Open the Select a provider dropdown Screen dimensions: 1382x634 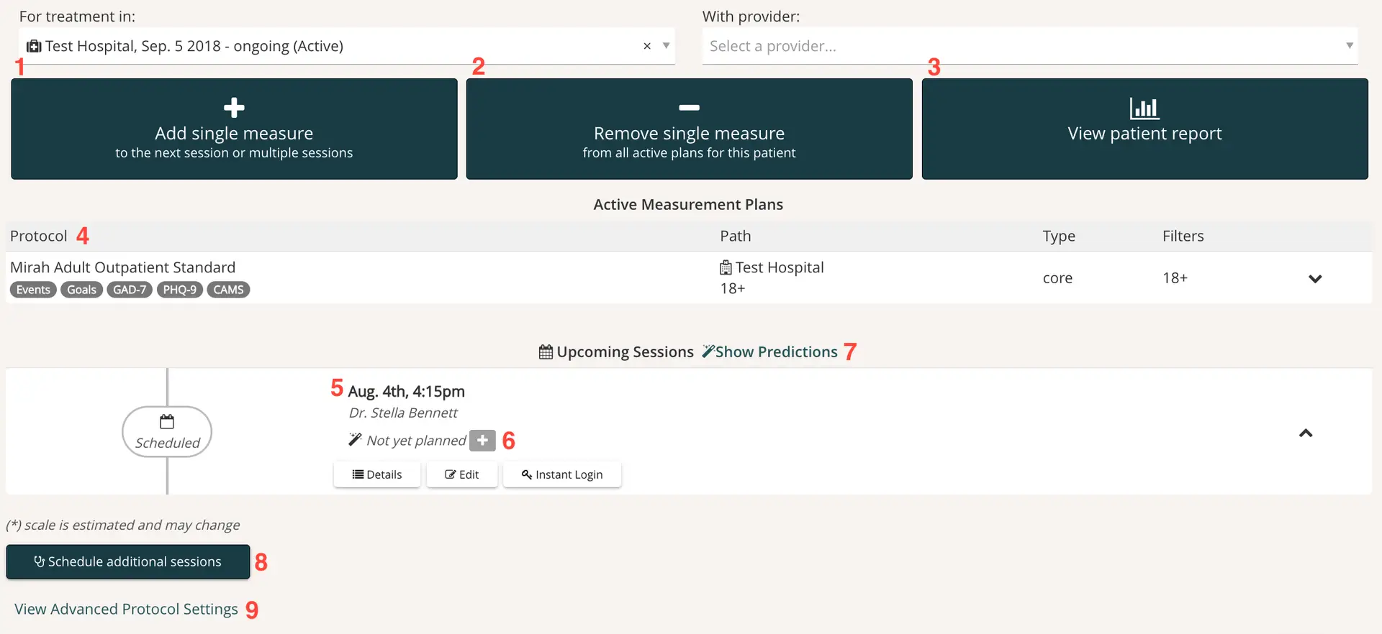click(x=1030, y=46)
